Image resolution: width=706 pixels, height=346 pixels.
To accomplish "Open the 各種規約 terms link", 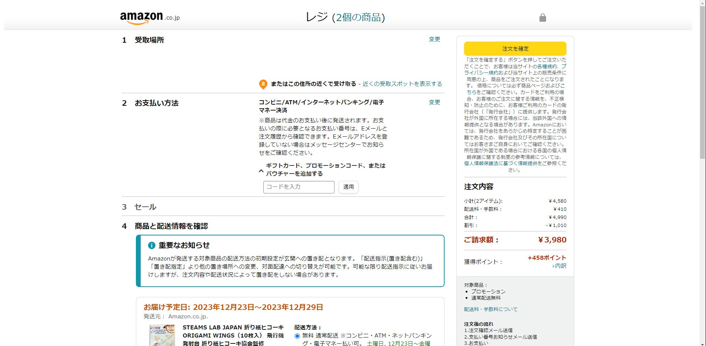I will click(547, 67).
